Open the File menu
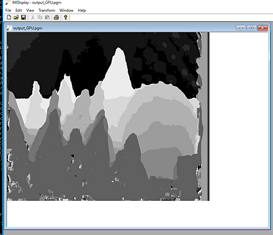273x235 pixels. (8, 11)
